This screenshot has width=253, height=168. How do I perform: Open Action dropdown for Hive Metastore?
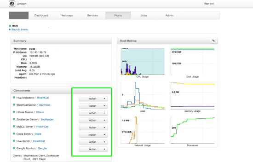[93, 98]
